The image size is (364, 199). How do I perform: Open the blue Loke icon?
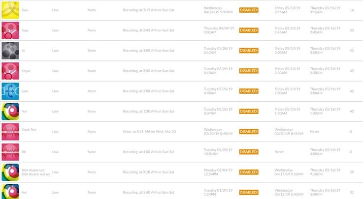(x=10, y=91)
